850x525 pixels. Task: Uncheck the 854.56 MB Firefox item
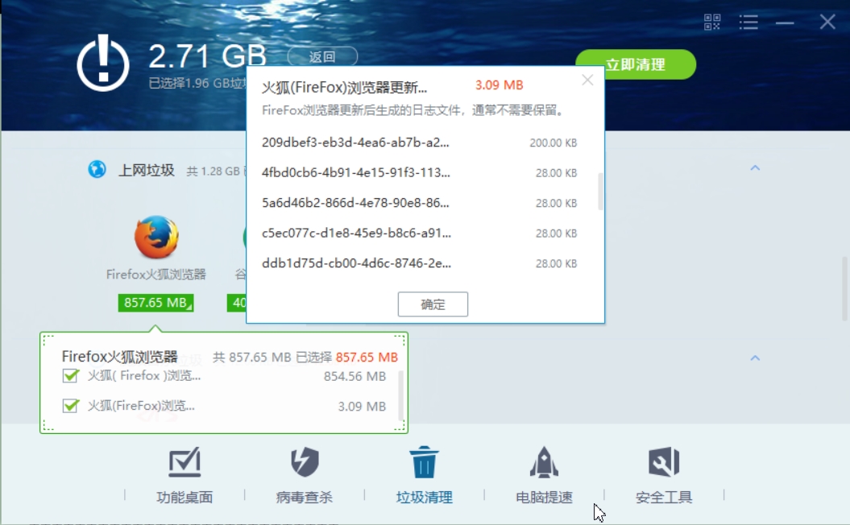click(x=70, y=375)
